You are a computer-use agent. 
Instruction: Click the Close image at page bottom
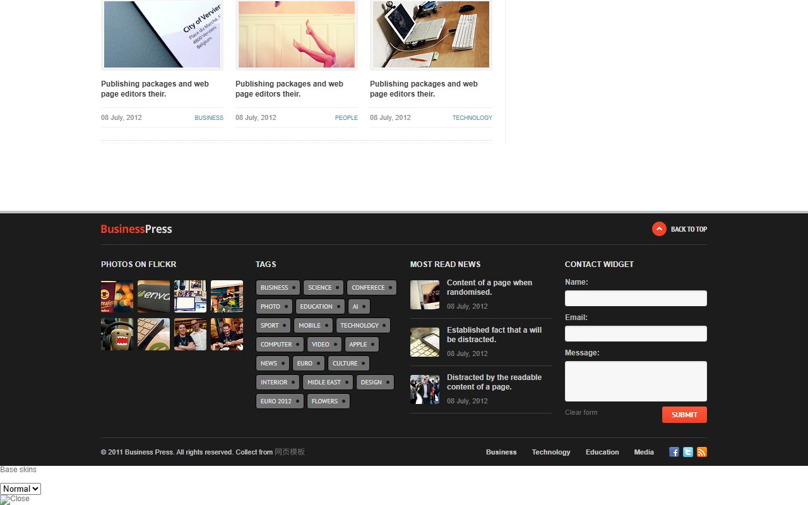tap(15, 499)
